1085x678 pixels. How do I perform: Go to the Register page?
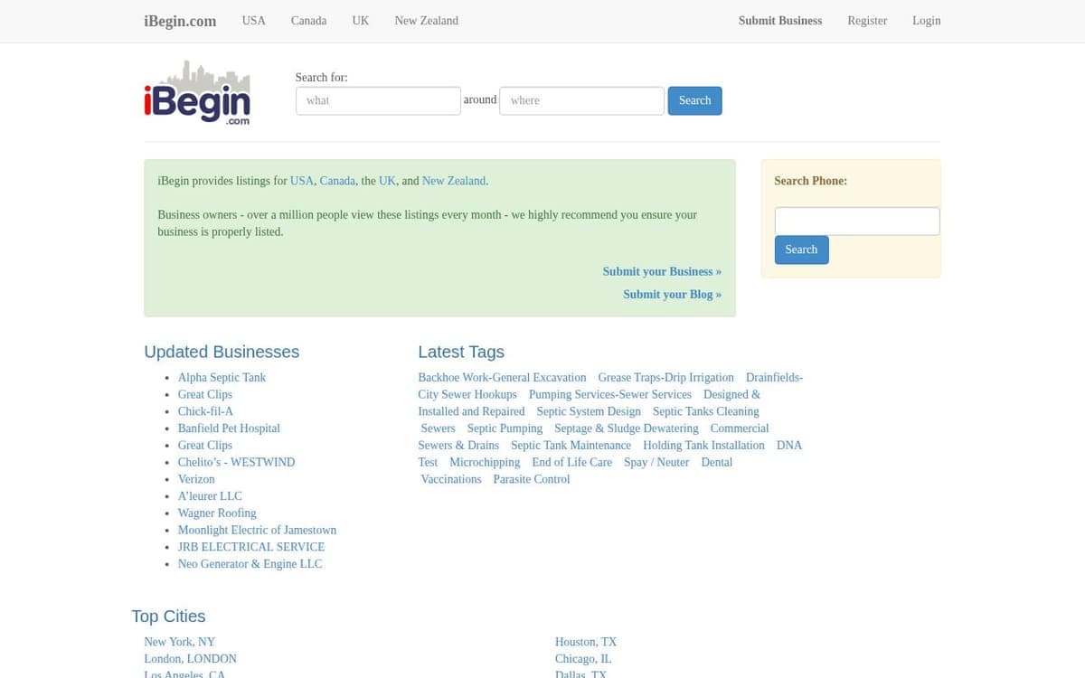point(867,21)
